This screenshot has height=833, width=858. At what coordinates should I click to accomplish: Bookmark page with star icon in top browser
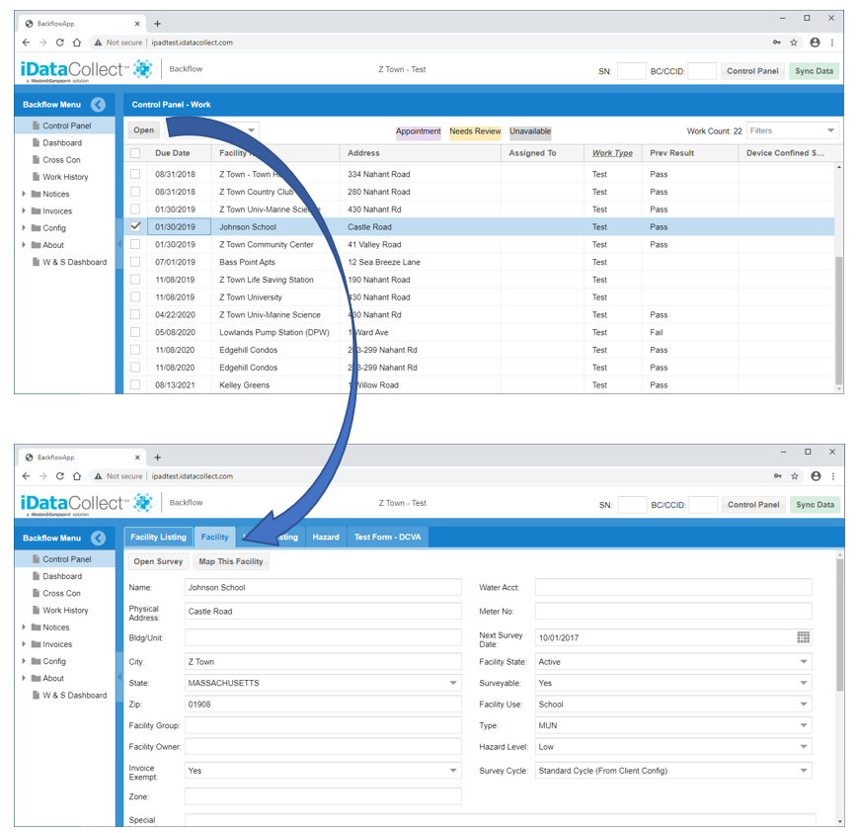pos(794,42)
